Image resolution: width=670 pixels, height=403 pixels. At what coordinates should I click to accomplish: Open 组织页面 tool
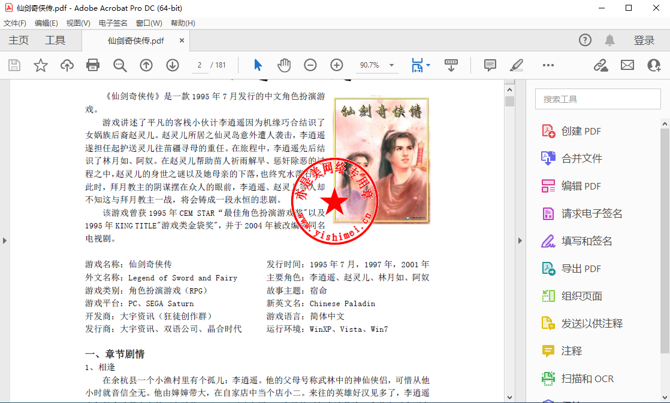tap(572, 296)
